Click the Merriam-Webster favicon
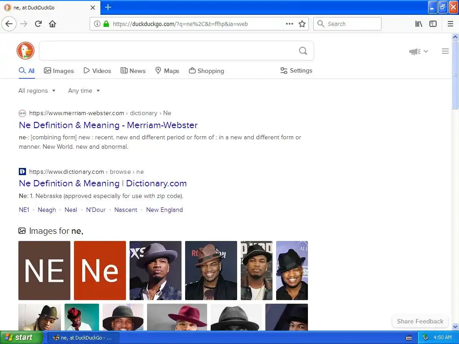Image resolution: width=459 pixels, height=344 pixels. [22, 113]
